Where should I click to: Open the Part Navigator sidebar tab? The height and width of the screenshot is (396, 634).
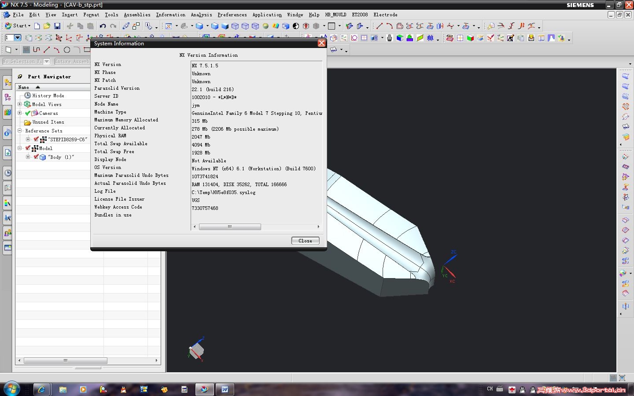coord(7,97)
